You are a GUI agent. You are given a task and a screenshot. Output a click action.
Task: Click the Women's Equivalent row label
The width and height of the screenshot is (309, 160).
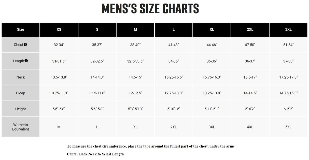pos(21,127)
